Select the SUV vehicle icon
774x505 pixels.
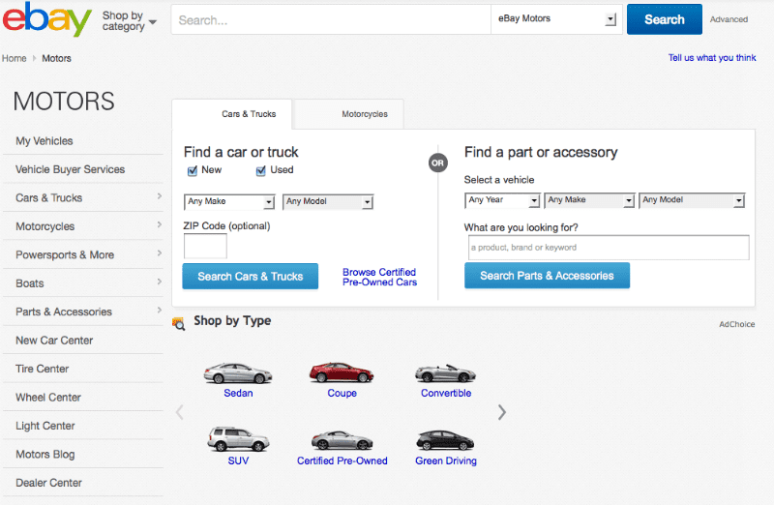tap(237, 440)
